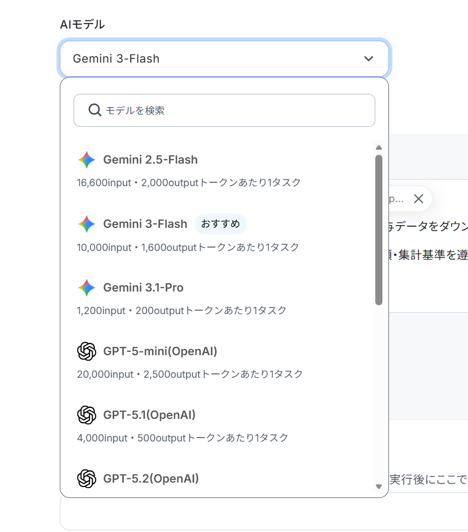Click the Gemini 2.5-Flash star icon
This screenshot has height=532, width=468.
coord(87,160)
